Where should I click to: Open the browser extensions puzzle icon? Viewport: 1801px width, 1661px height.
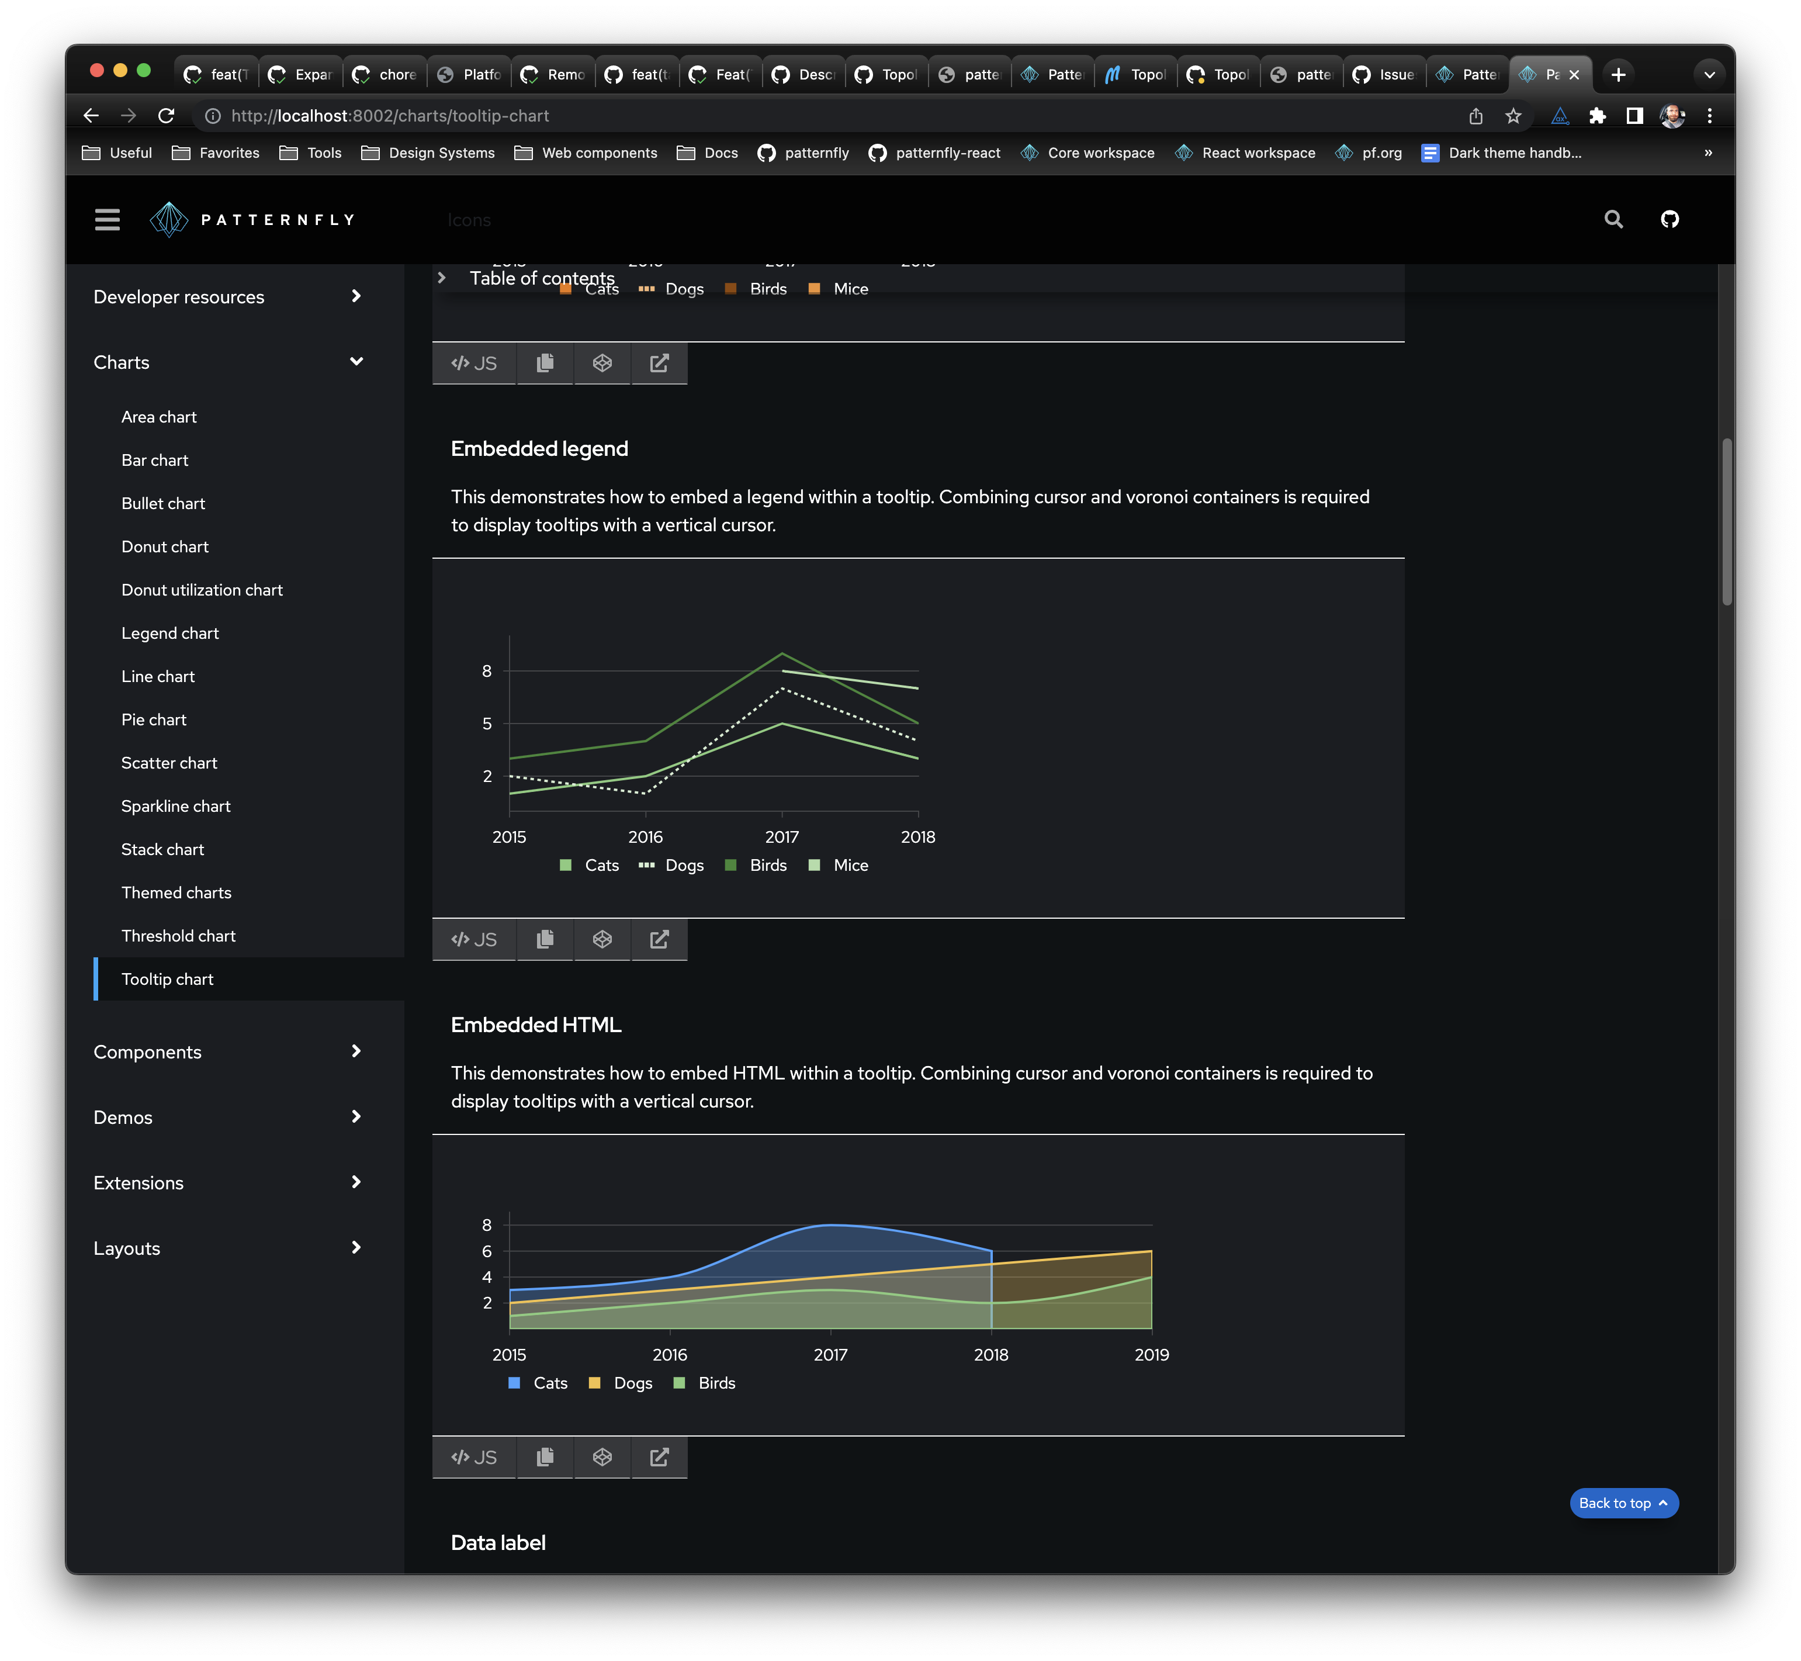tap(1597, 116)
